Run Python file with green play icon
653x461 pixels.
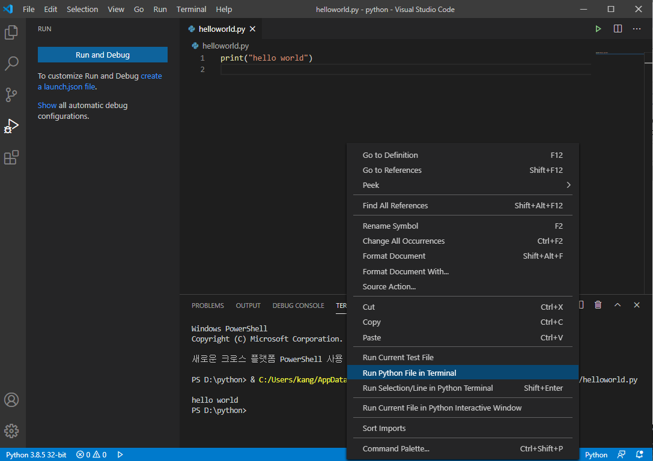598,29
